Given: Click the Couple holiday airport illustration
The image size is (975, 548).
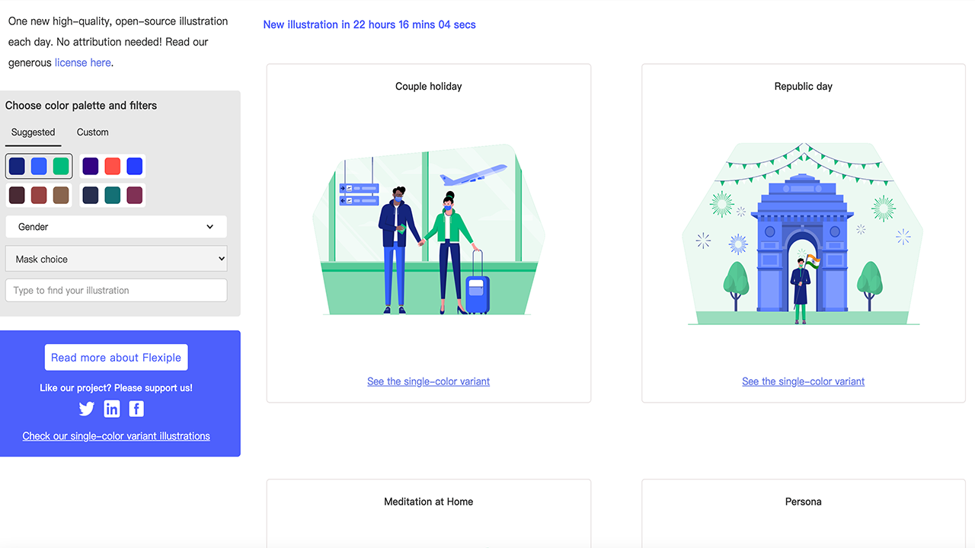Looking at the screenshot, I should (428, 230).
